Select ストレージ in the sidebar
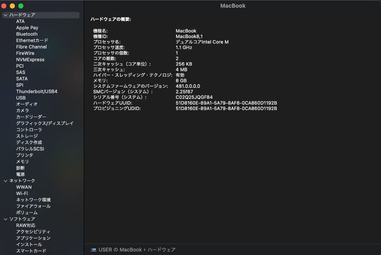 point(27,136)
